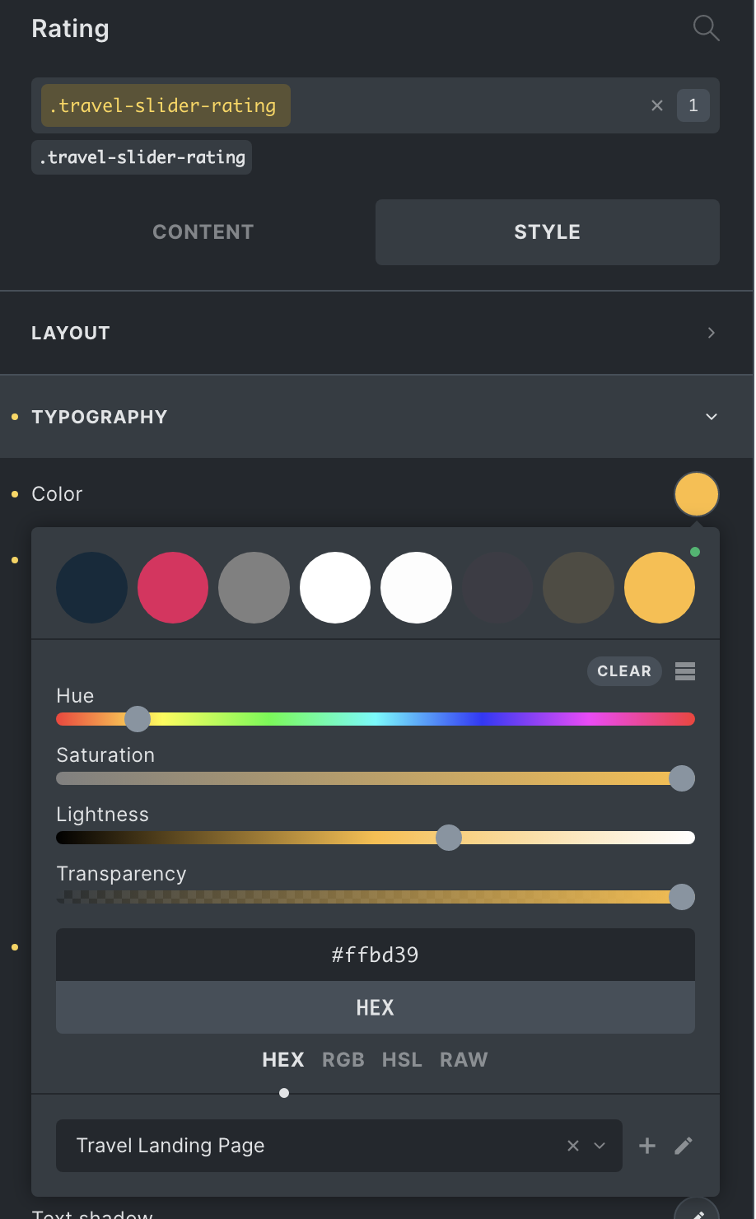Click the search magnifier icon
This screenshot has height=1219, width=756.
(706, 29)
